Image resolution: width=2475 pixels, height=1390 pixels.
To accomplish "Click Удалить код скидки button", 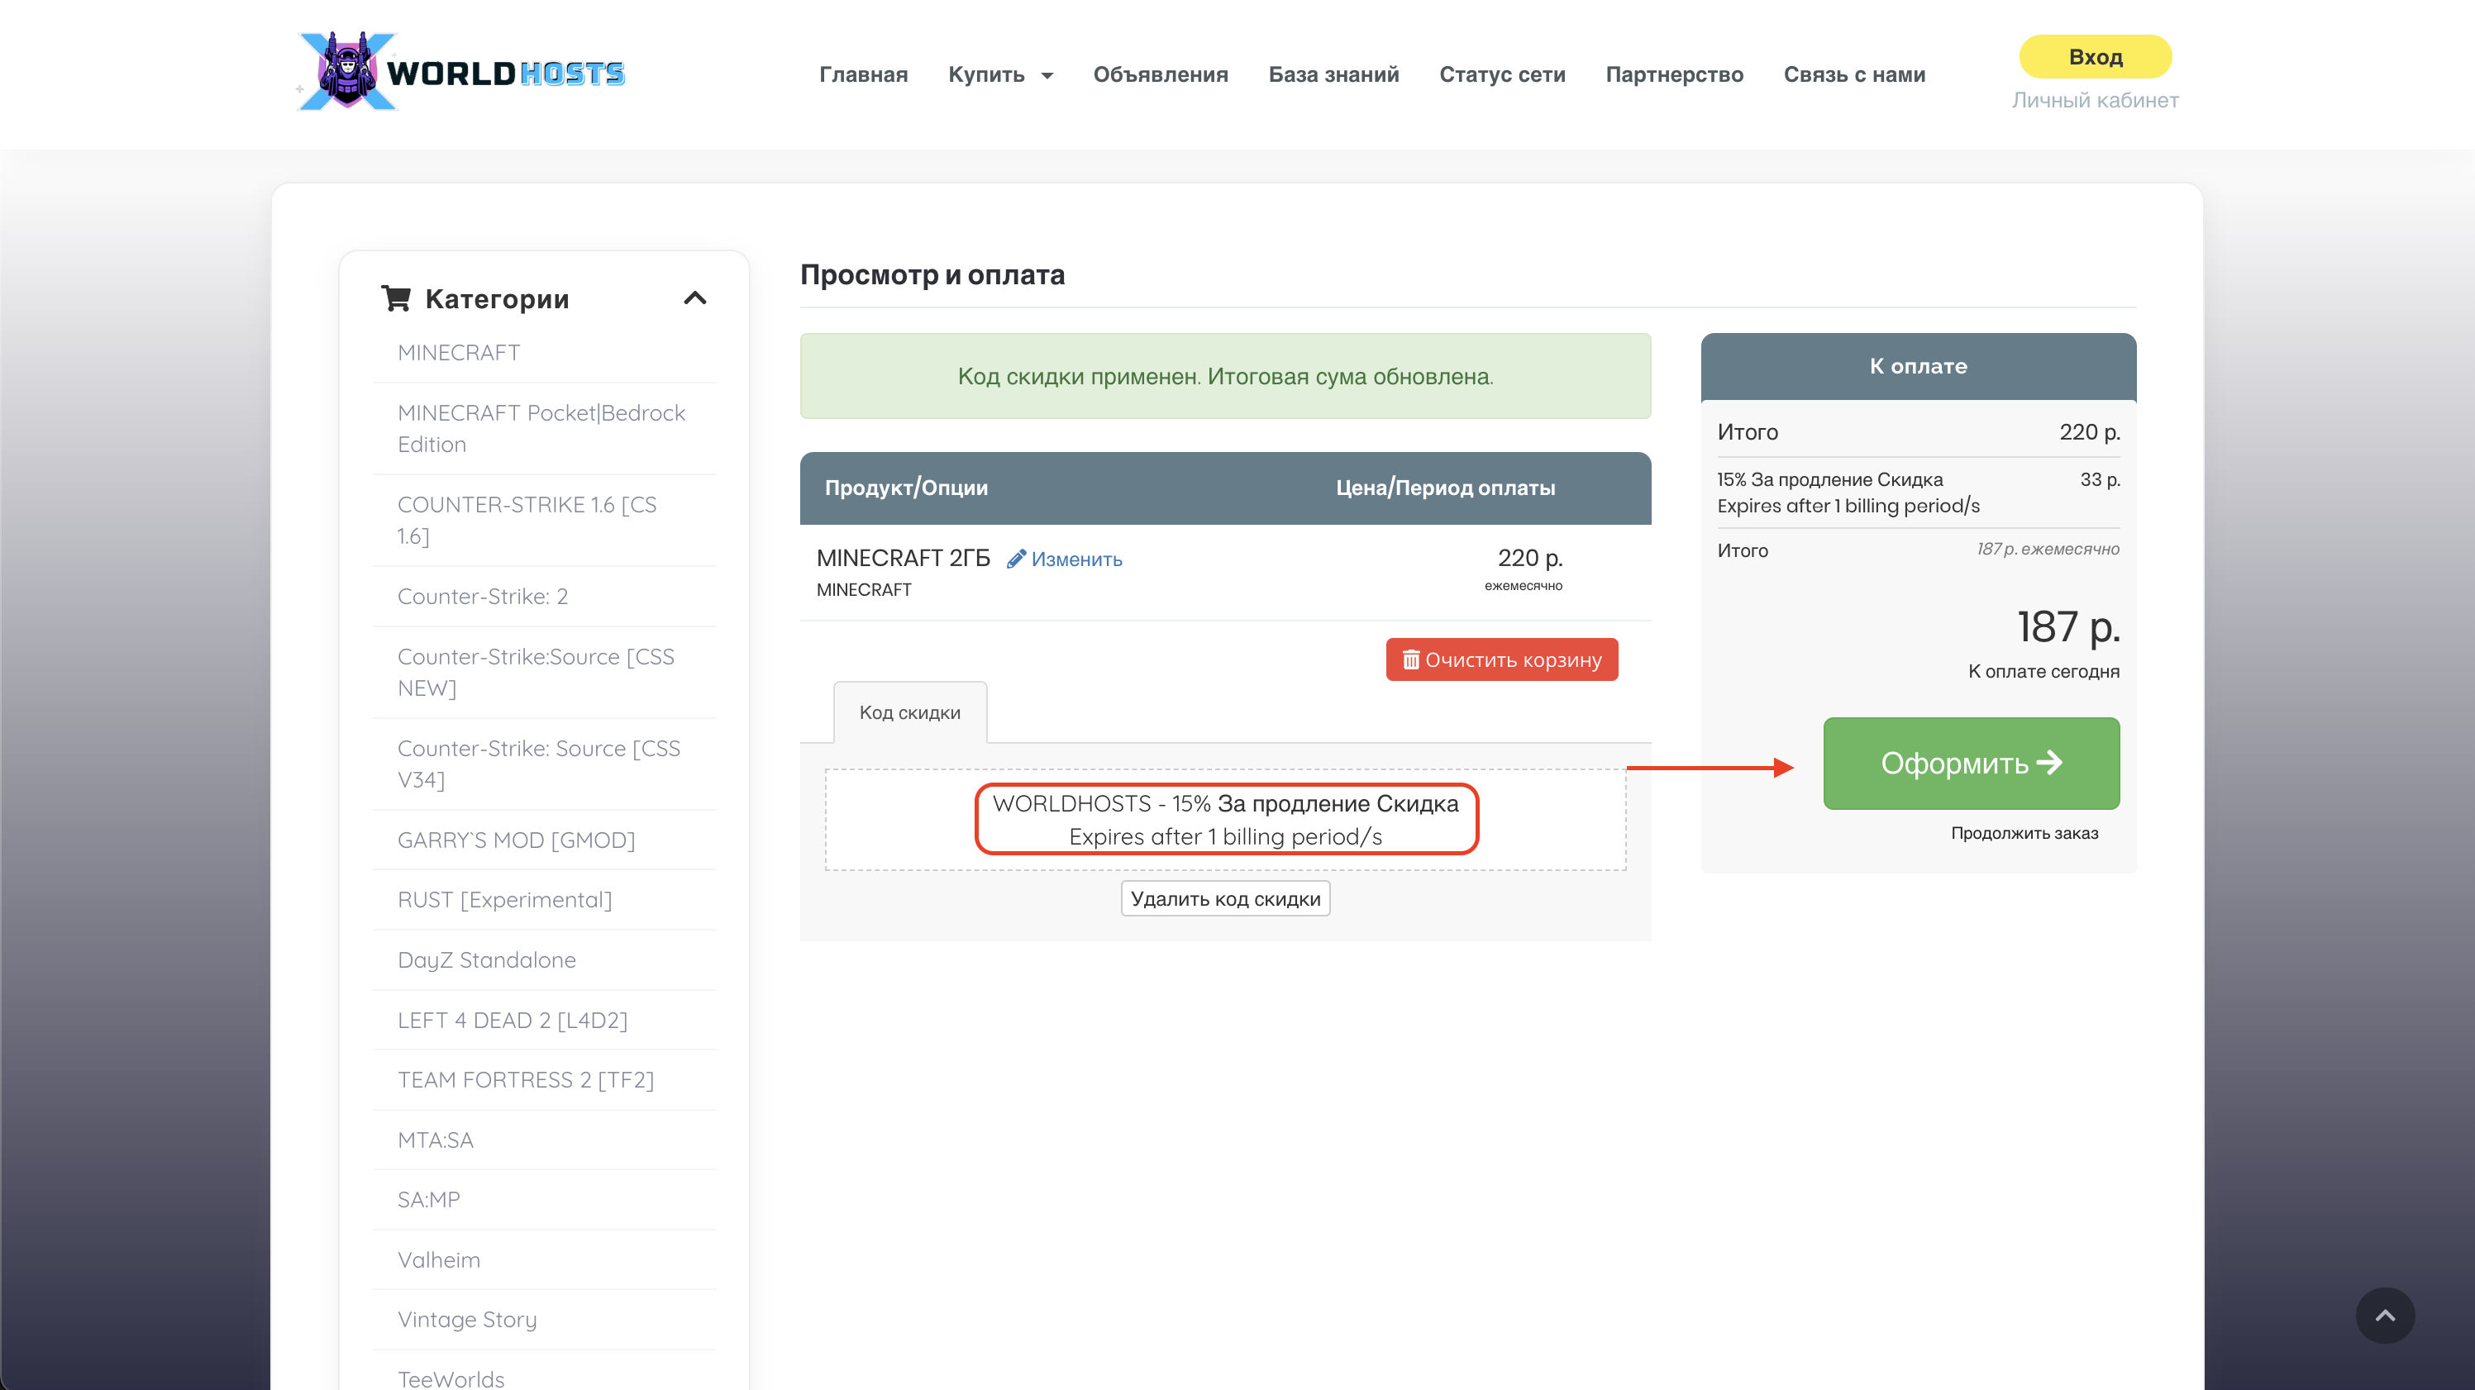I will 1225,898.
